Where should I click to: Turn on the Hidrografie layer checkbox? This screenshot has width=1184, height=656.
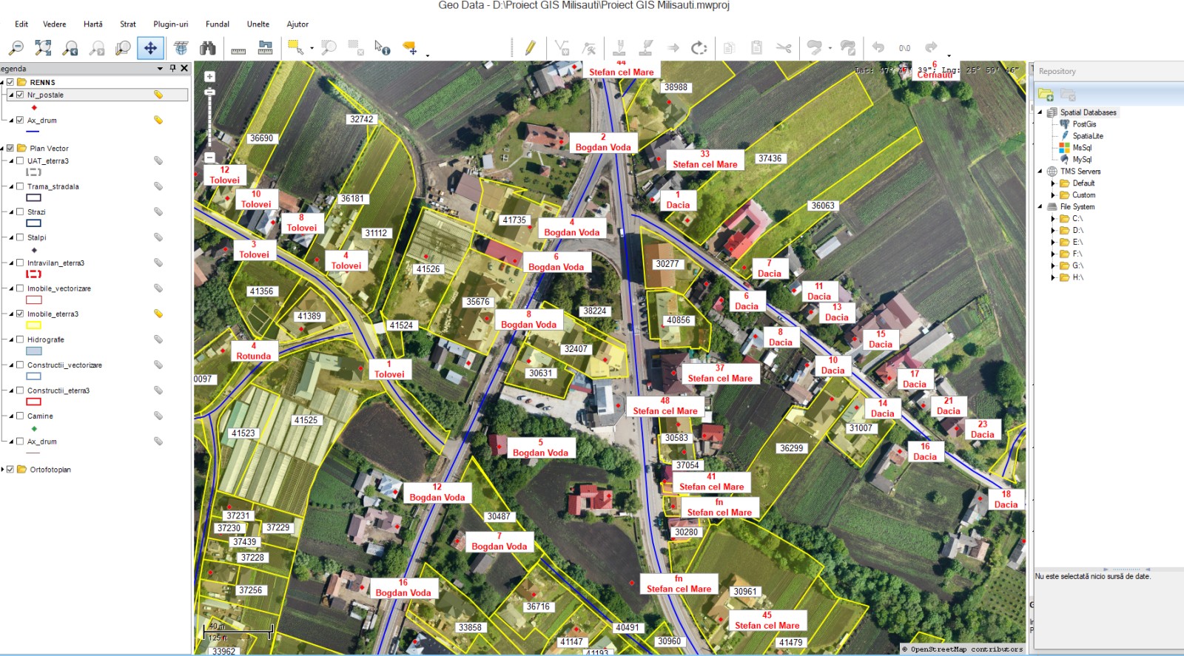tap(20, 339)
